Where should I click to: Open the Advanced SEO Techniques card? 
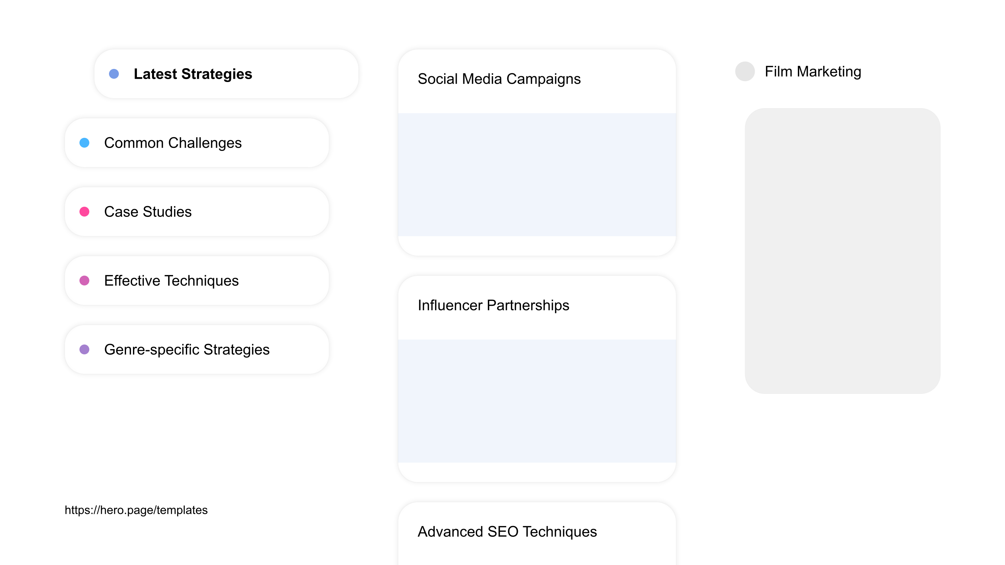(537, 534)
